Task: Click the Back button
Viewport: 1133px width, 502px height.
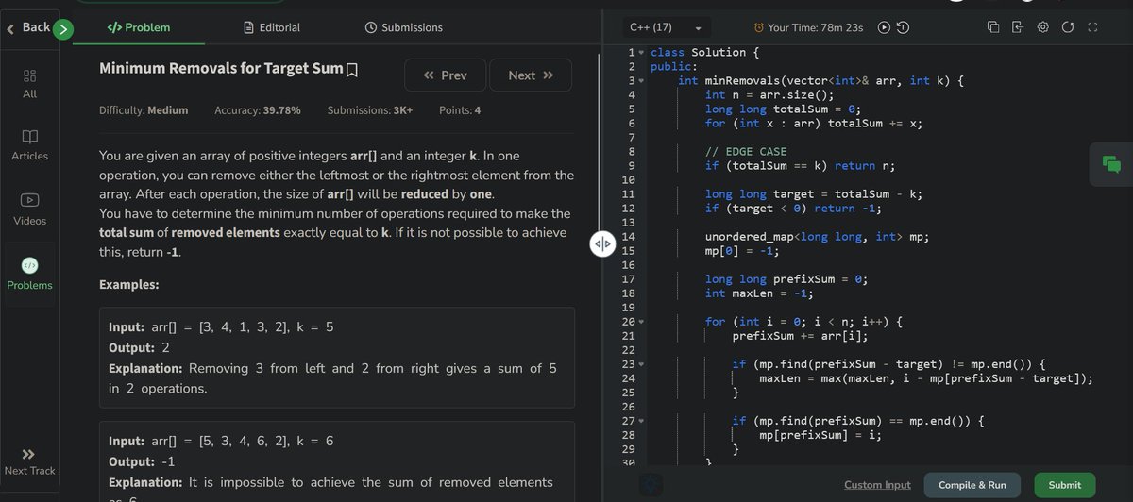Action: coord(28,27)
